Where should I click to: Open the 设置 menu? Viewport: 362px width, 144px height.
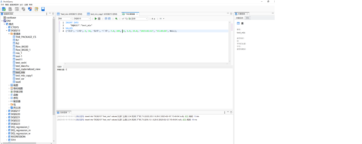pos(26,5)
